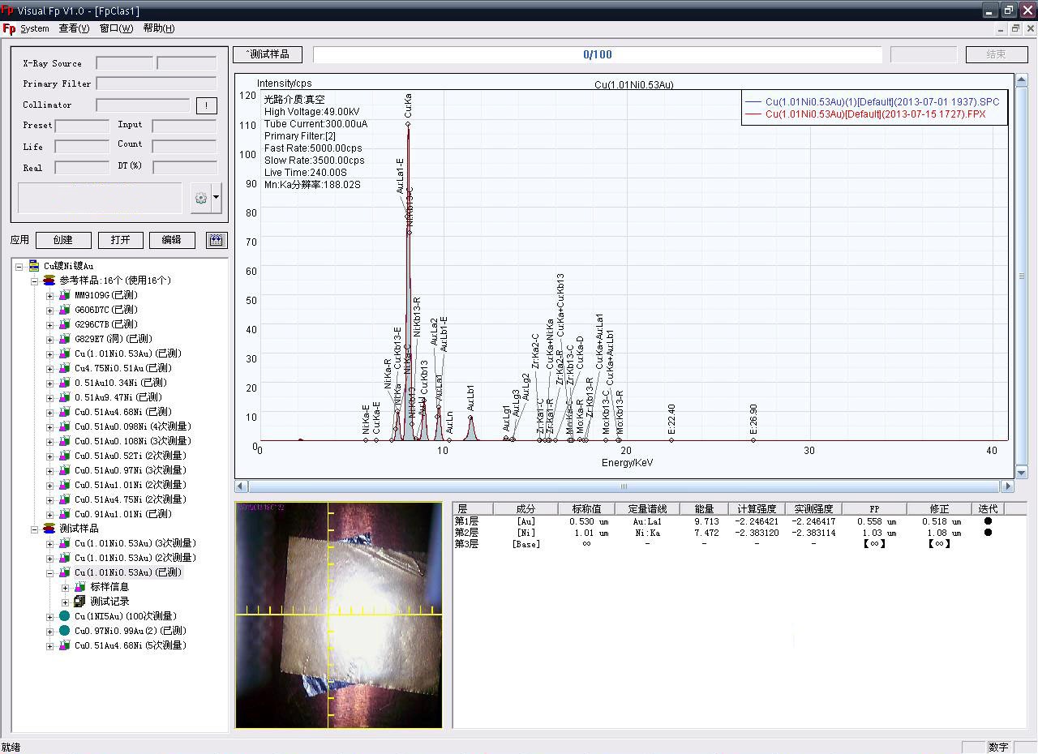Click the Fp icon in the menu bar
Viewport: 1038px width, 754px height.
pyautogui.click(x=9, y=28)
